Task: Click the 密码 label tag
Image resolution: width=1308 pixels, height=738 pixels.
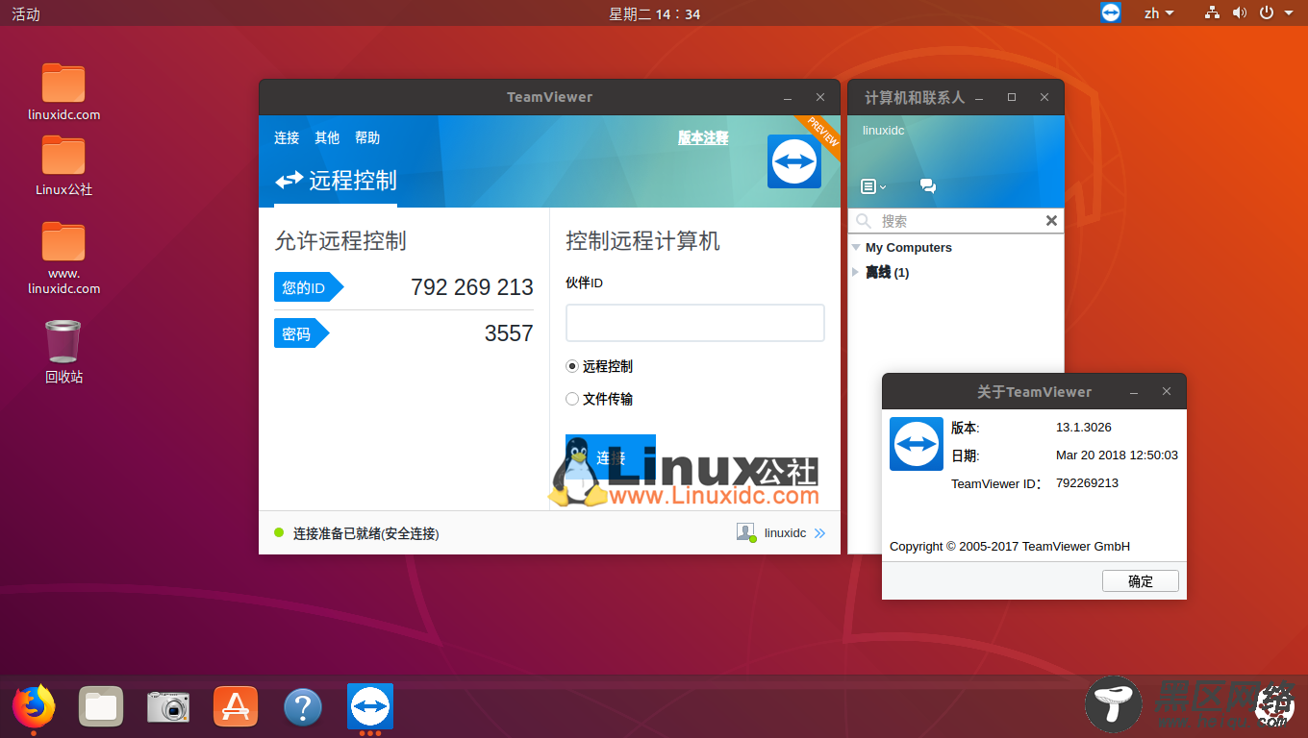Action: (302, 333)
